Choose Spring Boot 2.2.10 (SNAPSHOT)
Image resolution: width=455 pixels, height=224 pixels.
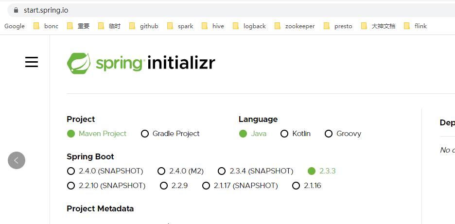coord(106,186)
